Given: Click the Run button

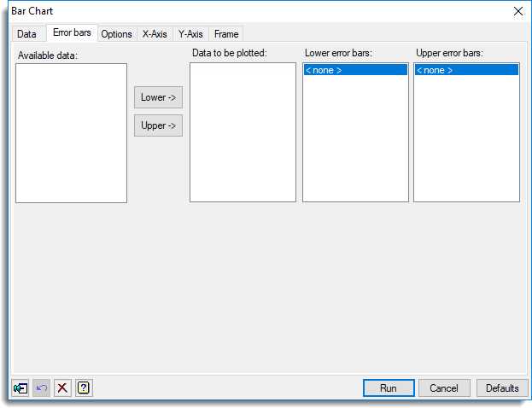Looking at the screenshot, I should [x=389, y=388].
